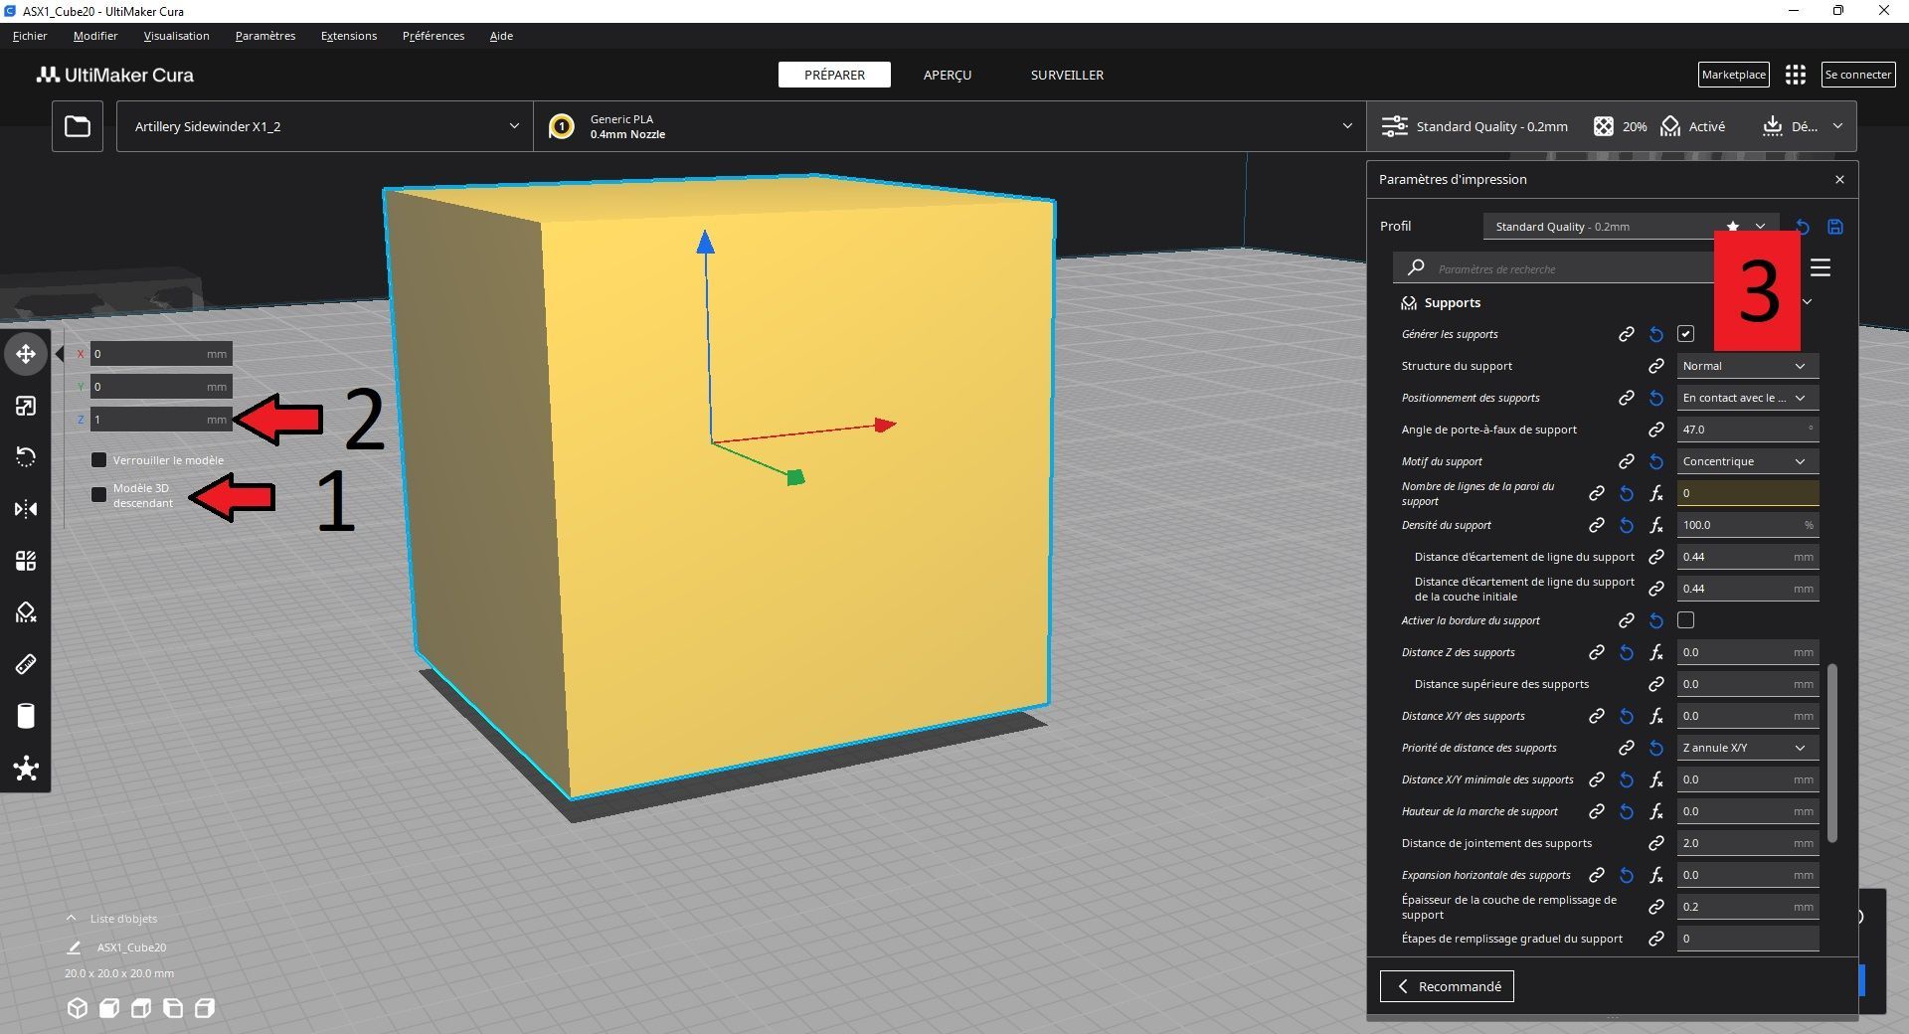
Task: Enable the Verrouiller le modèle checkbox
Action: pos(98,460)
